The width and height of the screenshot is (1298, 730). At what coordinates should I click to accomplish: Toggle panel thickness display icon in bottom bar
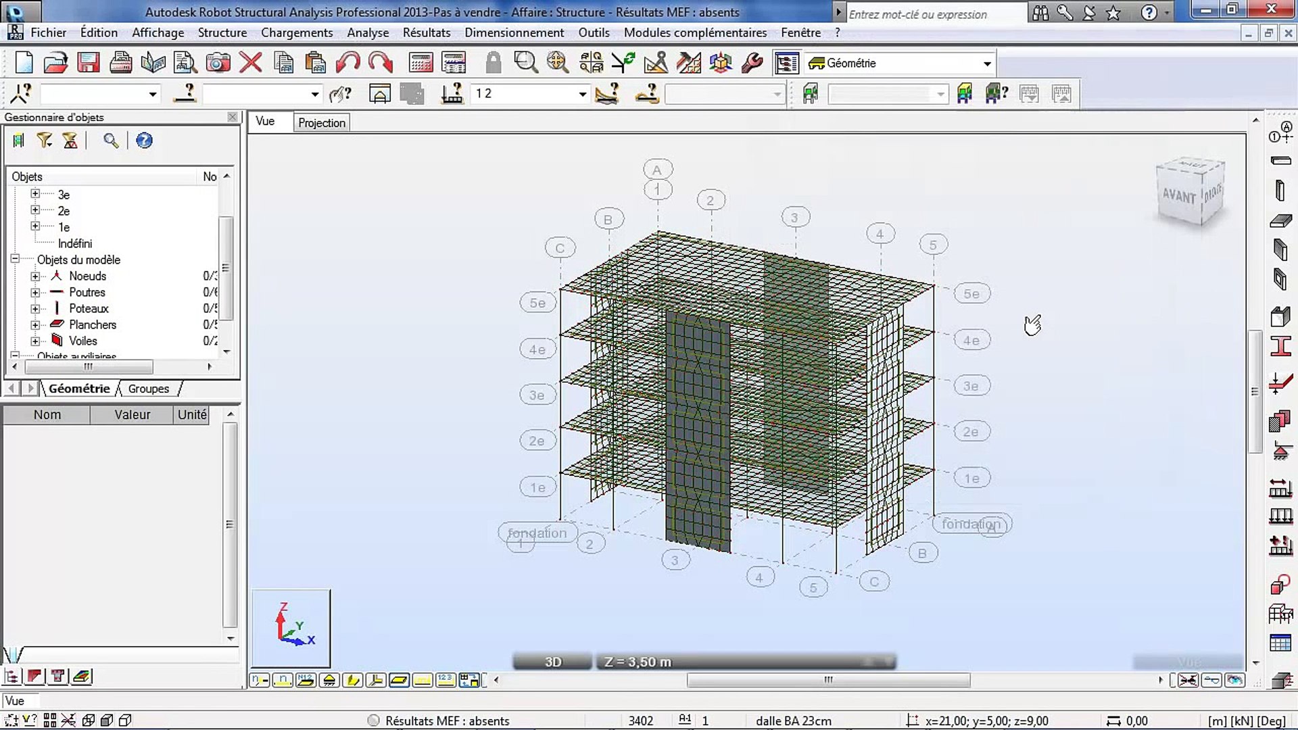[x=399, y=680]
